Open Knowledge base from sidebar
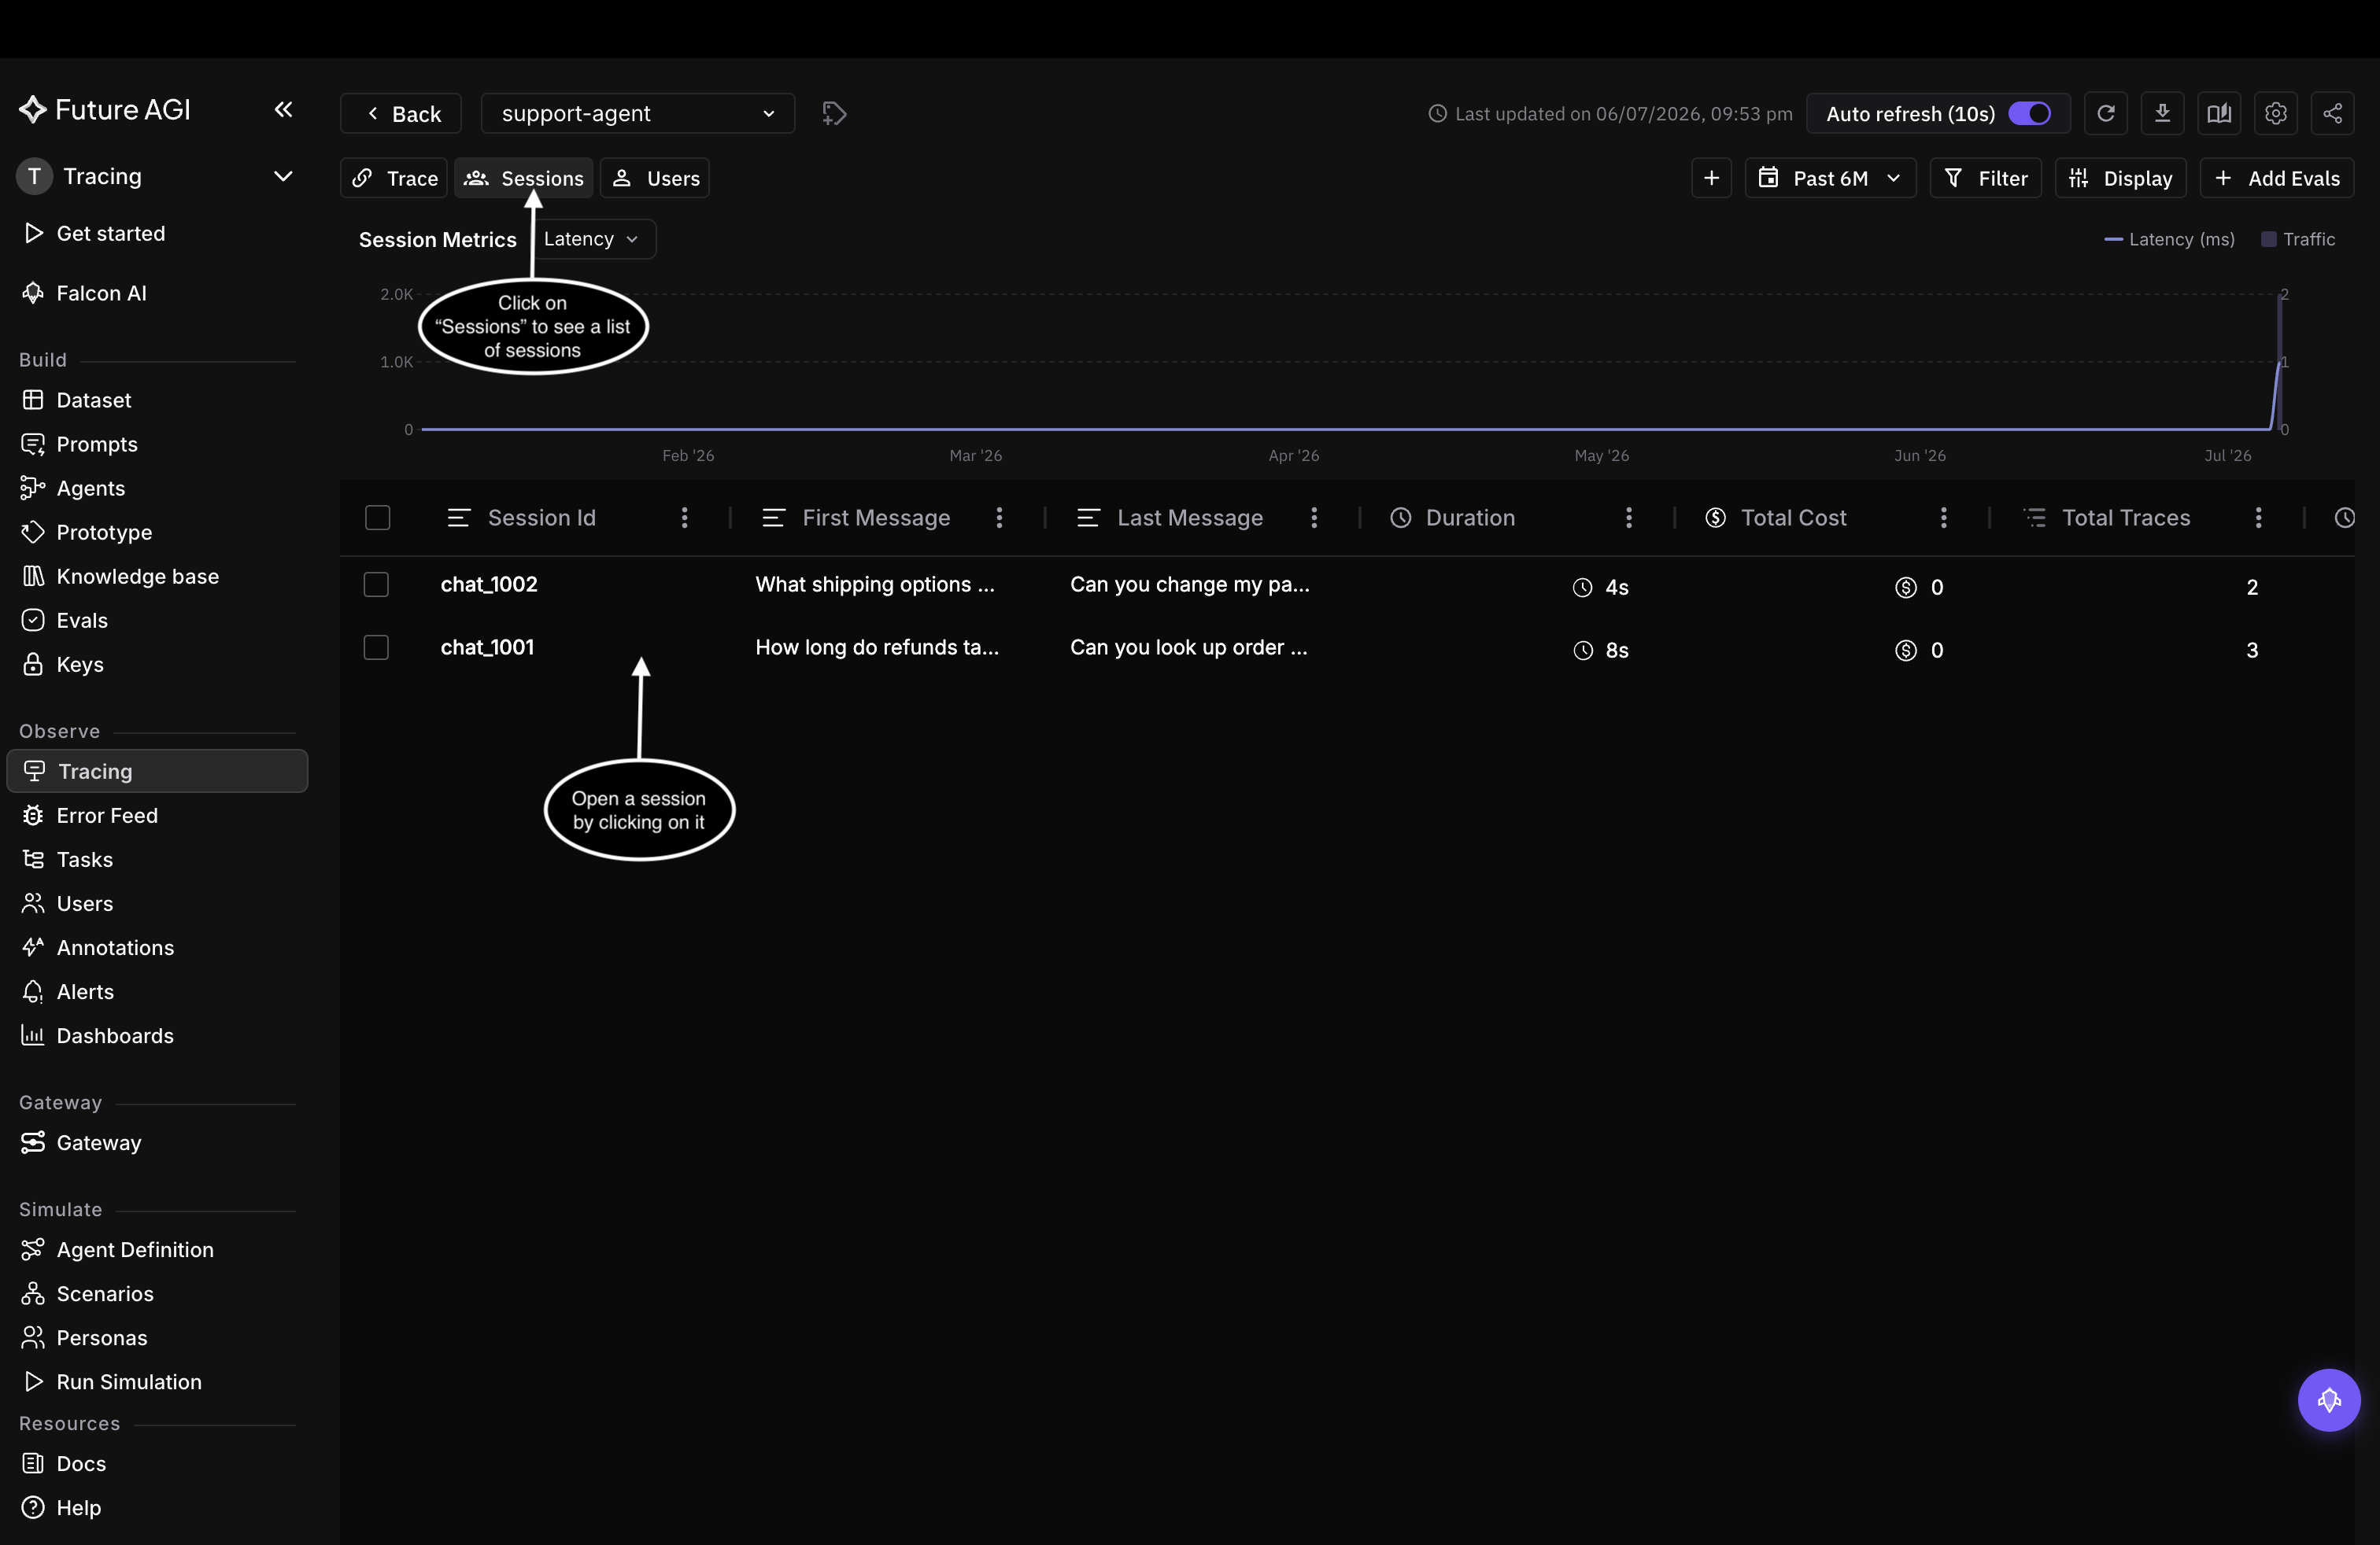The height and width of the screenshot is (1545, 2380). [x=157, y=576]
